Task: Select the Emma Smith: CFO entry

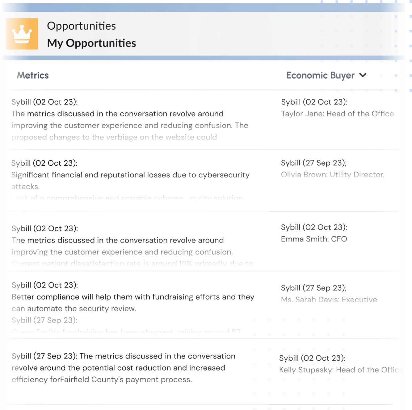Action: [314, 239]
